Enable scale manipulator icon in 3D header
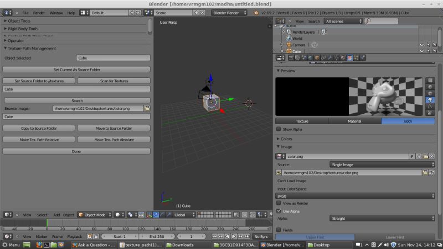 pos(169,215)
